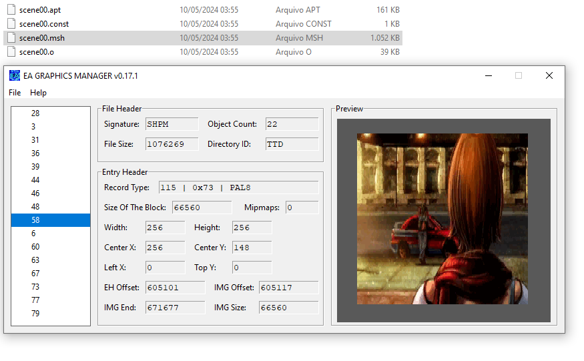Viewport: 584px width, 361px height.
Task: Click the Width value field
Action: pos(165,228)
